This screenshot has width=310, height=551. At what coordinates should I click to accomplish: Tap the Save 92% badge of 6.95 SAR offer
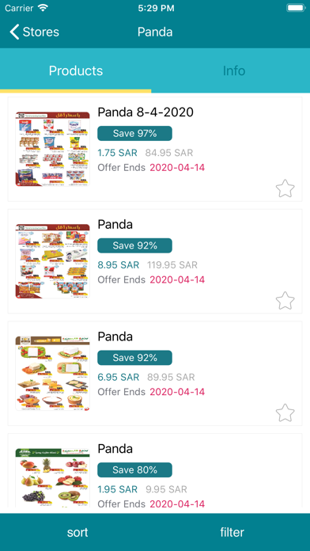[x=134, y=358]
